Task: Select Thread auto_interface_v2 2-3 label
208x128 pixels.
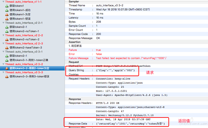Action: coord(24,43)
